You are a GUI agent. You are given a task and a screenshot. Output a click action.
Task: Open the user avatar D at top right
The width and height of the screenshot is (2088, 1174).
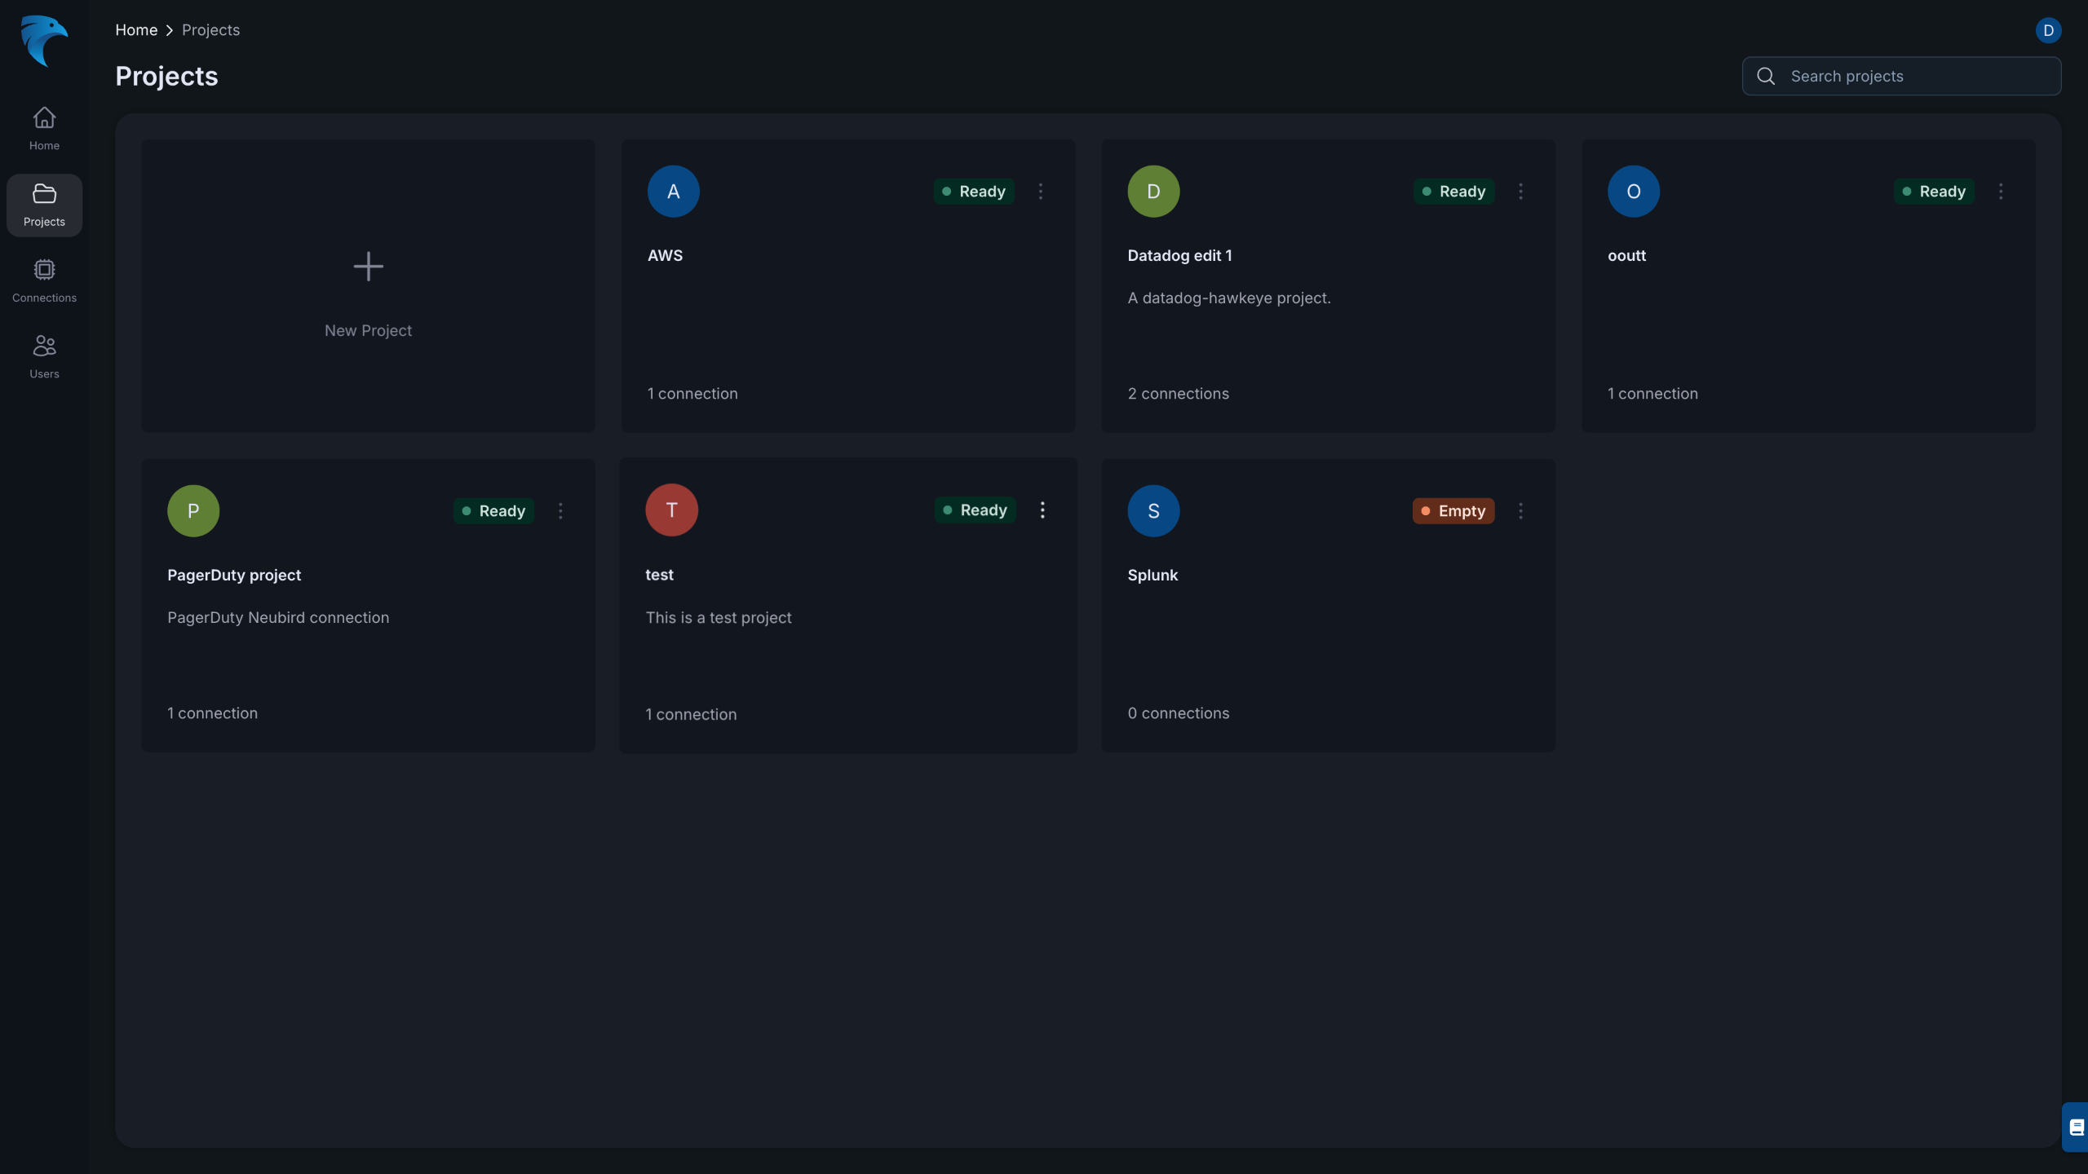2047,30
